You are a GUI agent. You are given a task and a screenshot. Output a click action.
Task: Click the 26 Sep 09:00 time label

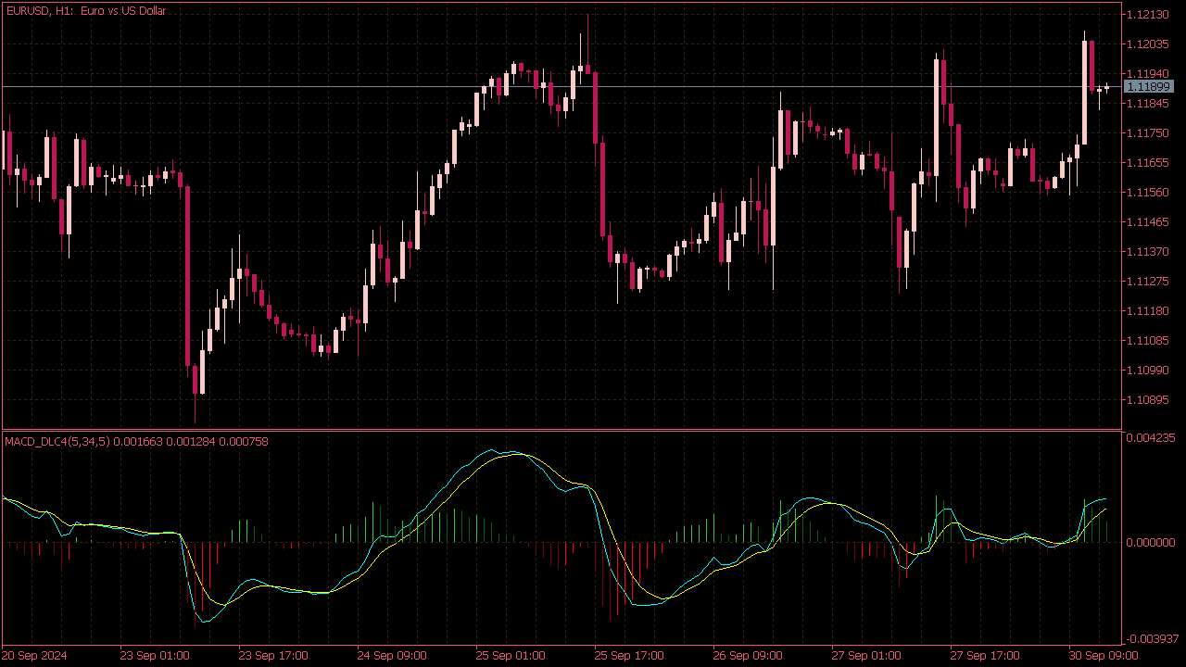click(x=748, y=656)
